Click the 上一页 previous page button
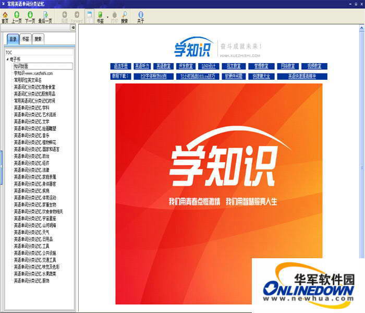The height and width of the screenshot is (313, 365). (x=17, y=17)
